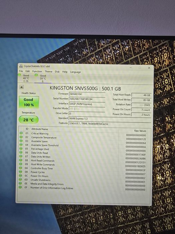Click the Total Host Reads value 46 GB

click(x=142, y=95)
